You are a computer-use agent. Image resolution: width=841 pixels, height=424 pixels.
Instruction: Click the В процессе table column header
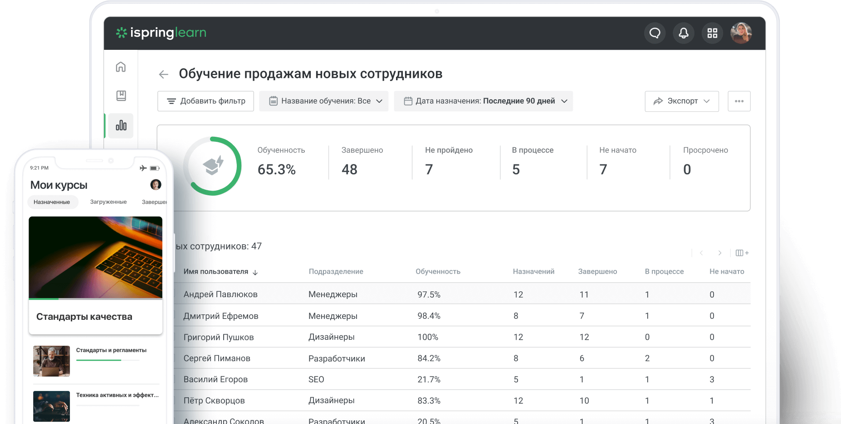tap(664, 272)
